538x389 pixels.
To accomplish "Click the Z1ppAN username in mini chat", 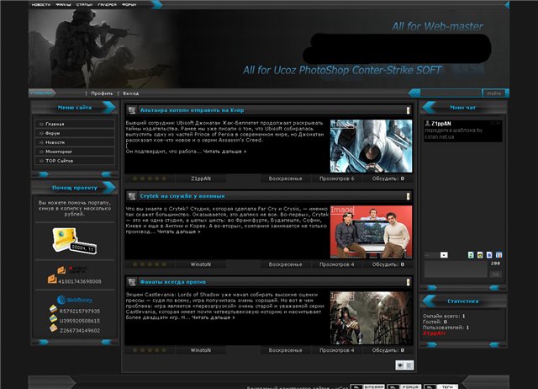I will point(440,124).
